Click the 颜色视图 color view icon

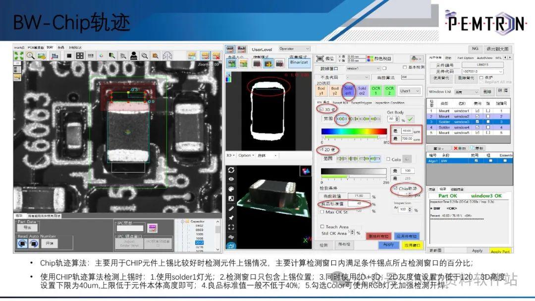[x=371, y=58]
